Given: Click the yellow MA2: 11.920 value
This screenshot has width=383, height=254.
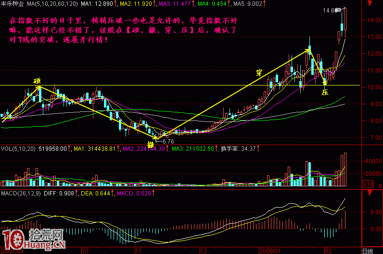Looking at the screenshot, I should point(136,4).
